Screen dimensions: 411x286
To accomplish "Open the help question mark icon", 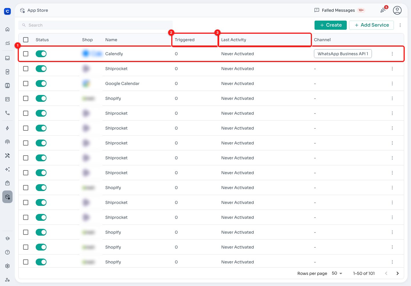I will click(7, 252).
